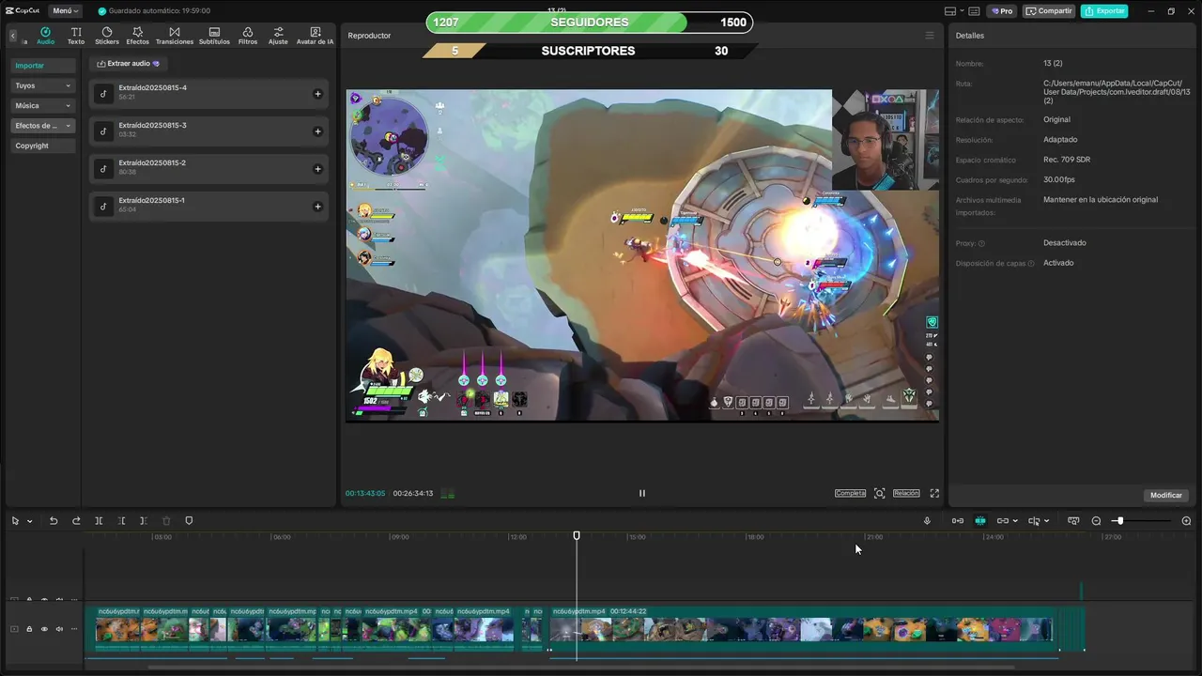Open the Transiciones tab
The height and width of the screenshot is (676, 1202).
(175, 36)
